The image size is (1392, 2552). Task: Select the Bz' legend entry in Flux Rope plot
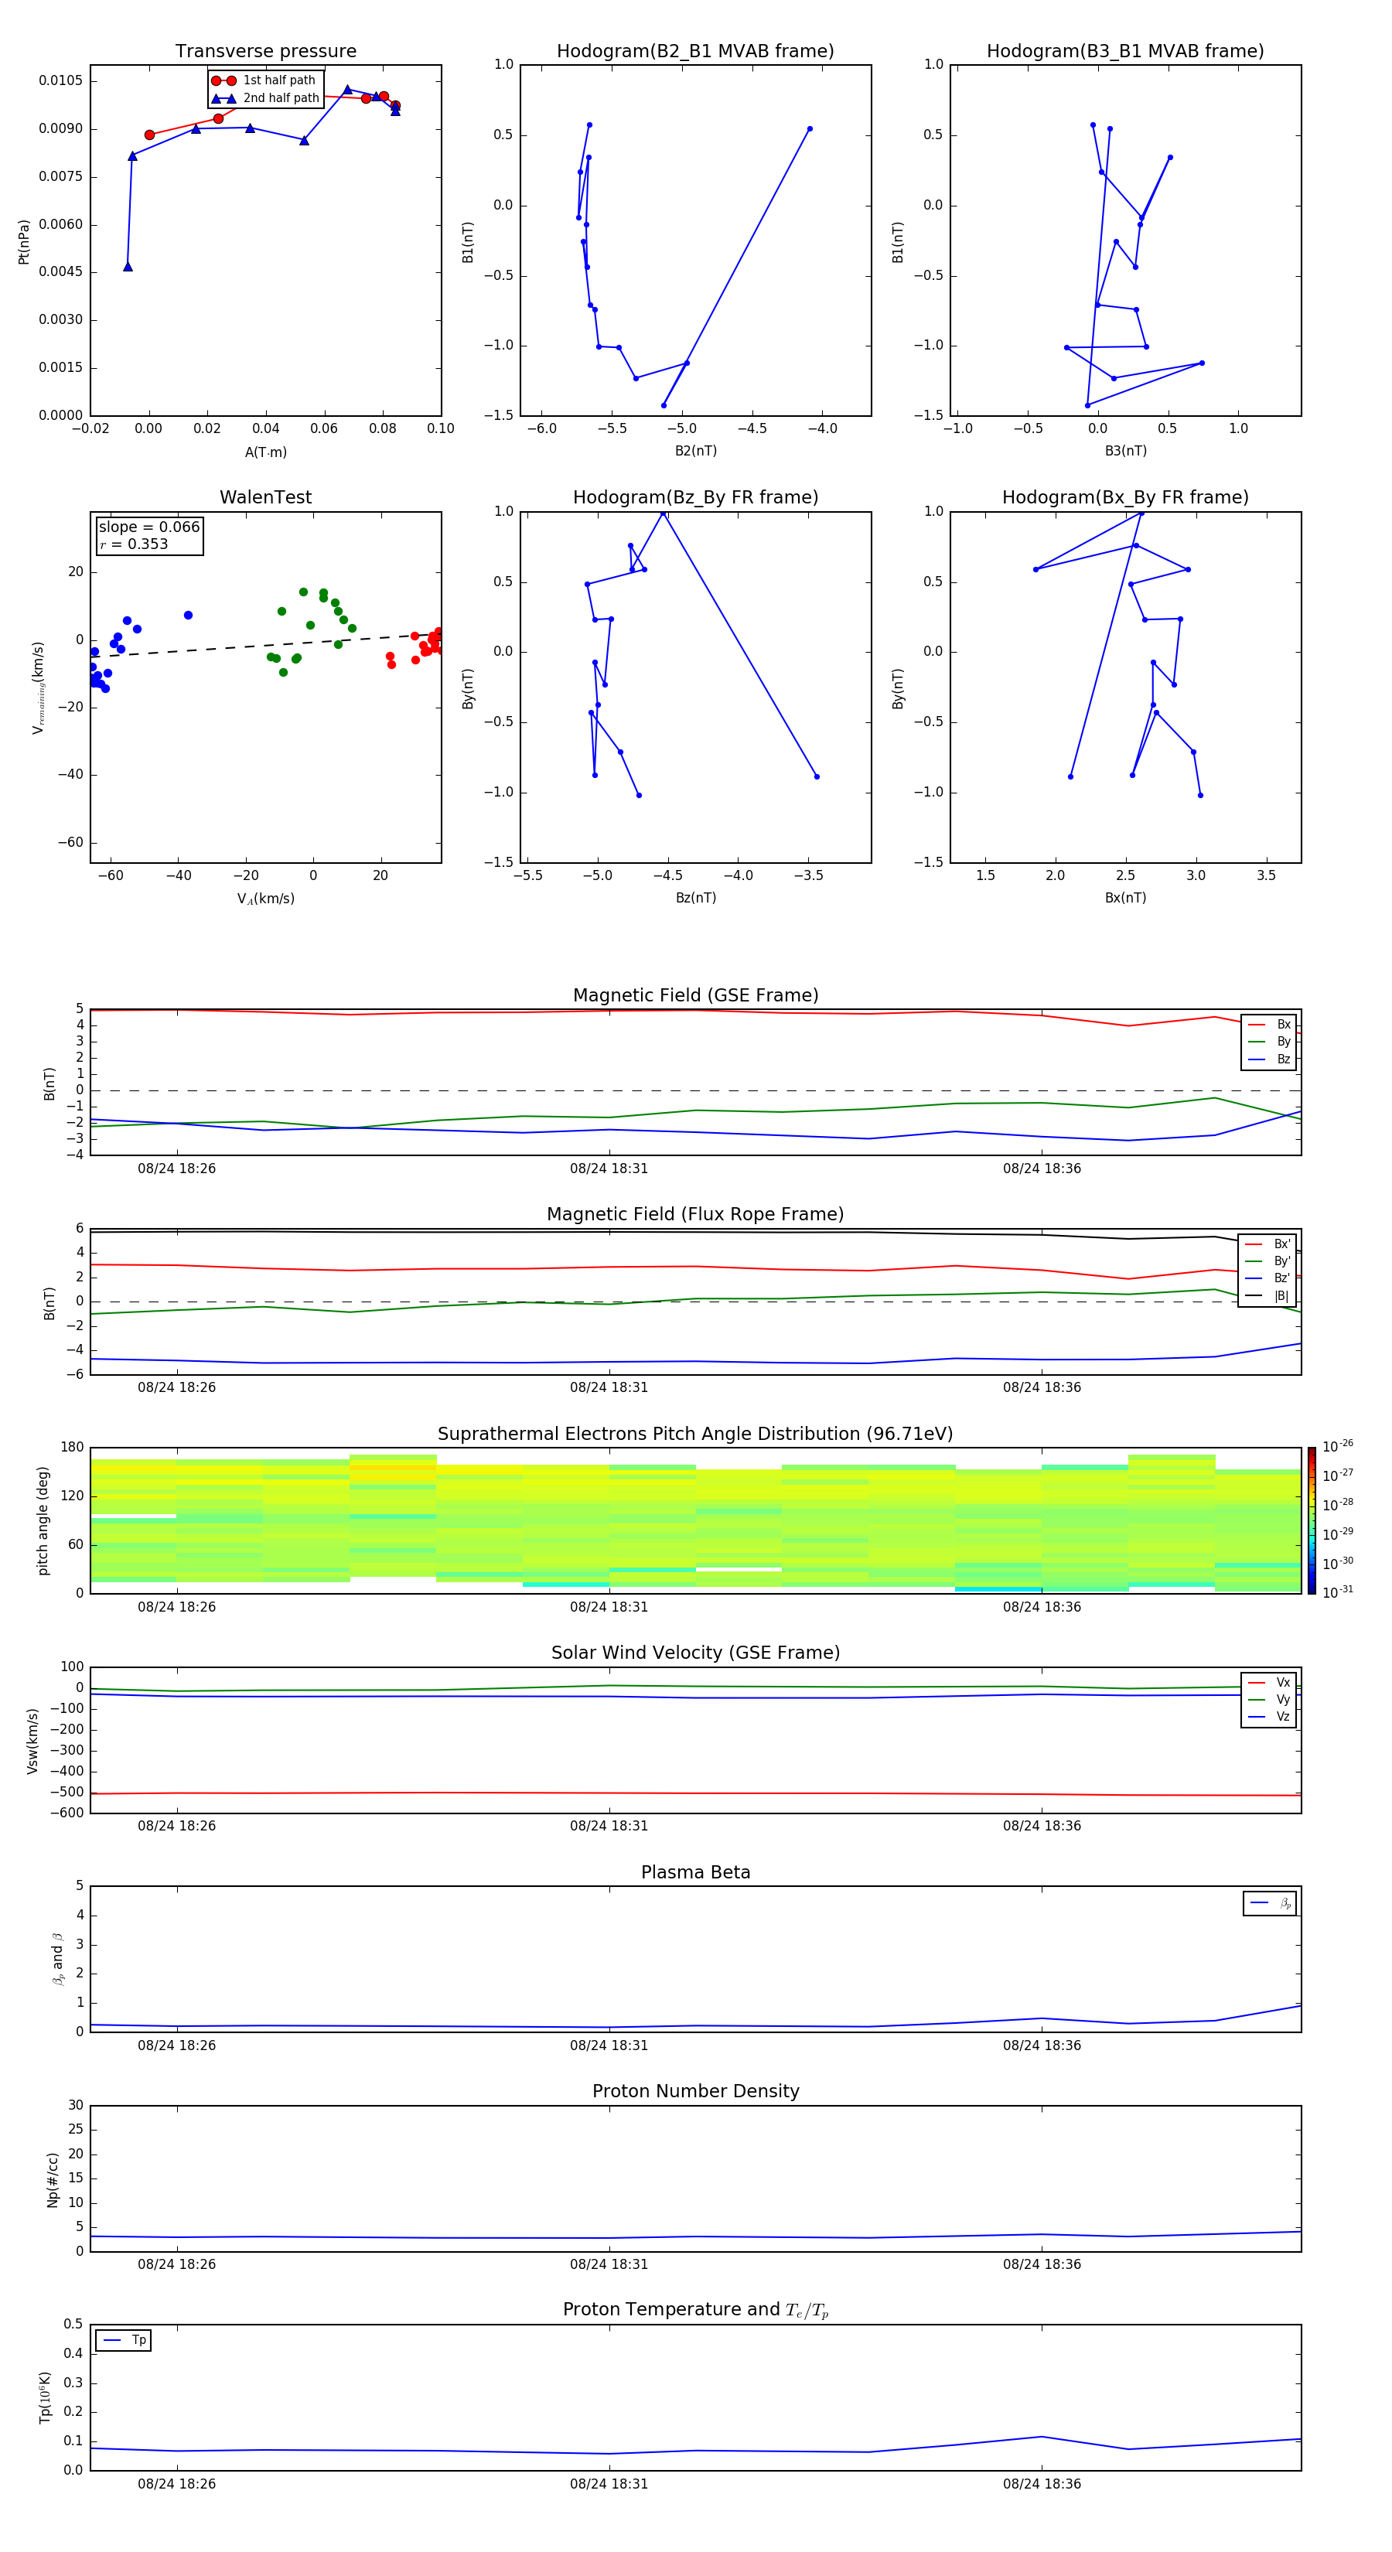click(1268, 1278)
